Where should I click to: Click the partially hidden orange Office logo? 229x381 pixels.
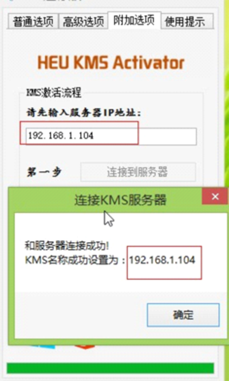click(x=84, y=347)
